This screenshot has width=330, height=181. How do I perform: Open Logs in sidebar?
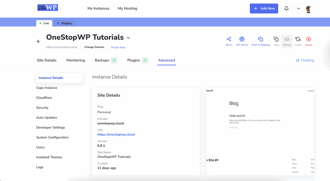point(40,167)
